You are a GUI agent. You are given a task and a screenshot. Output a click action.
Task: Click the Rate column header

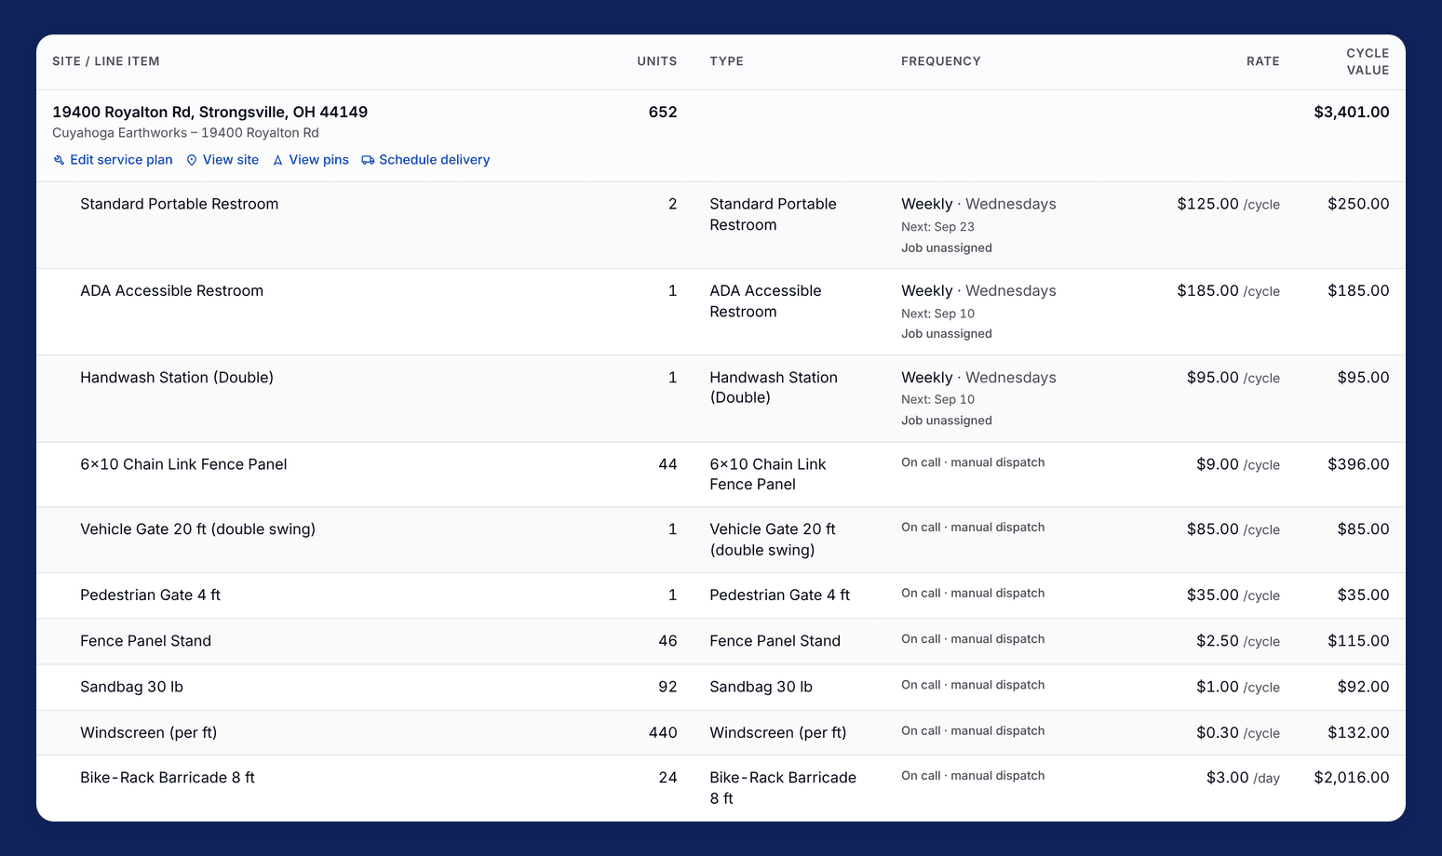[1263, 61]
